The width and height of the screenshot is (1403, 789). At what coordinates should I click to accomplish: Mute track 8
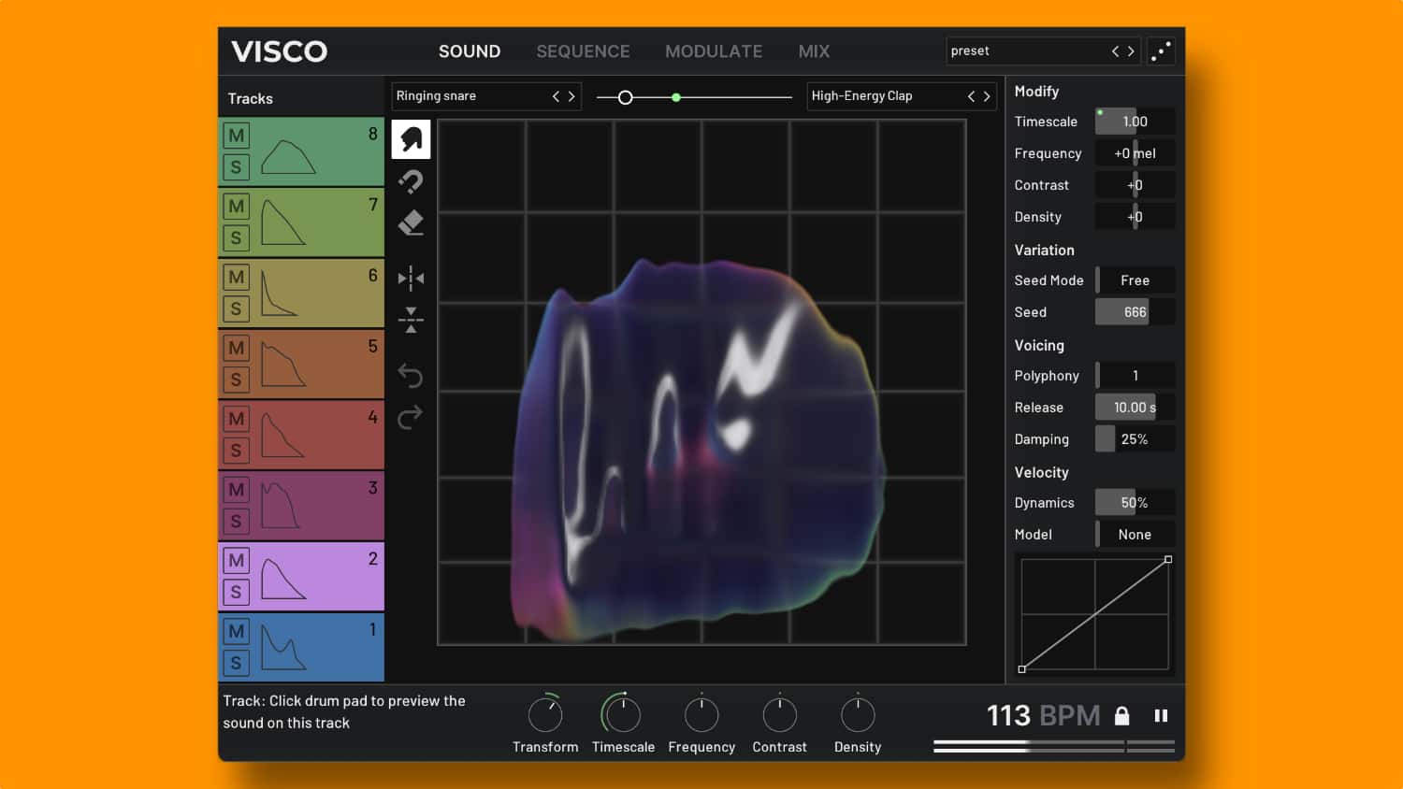[237, 136]
